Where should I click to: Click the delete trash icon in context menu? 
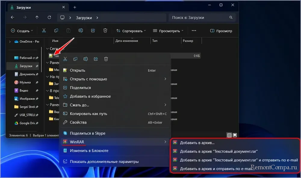(106, 59)
